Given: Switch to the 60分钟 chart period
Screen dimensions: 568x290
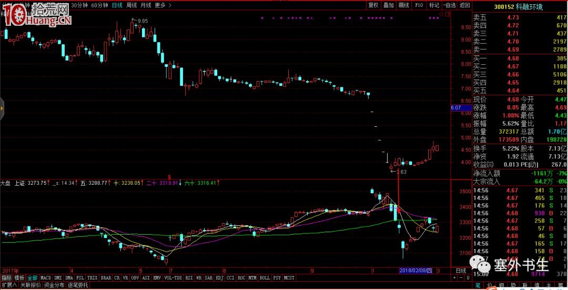Looking at the screenshot, I should [99, 5].
